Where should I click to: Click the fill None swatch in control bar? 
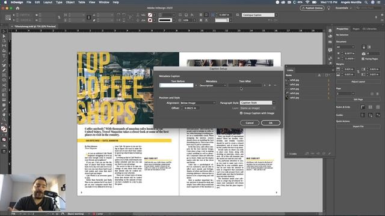click(150, 15)
